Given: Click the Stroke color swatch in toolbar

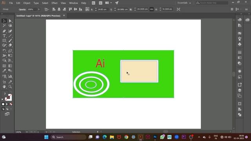Looking at the screenshot, I should [x=9, y=98].
